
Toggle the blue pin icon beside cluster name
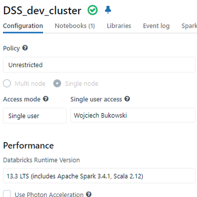coord(108,10)
